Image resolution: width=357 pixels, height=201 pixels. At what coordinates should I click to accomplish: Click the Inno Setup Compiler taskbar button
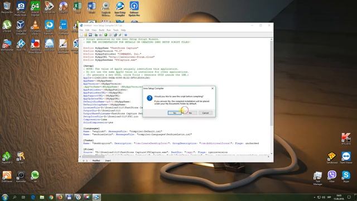(x=97, y=197)
